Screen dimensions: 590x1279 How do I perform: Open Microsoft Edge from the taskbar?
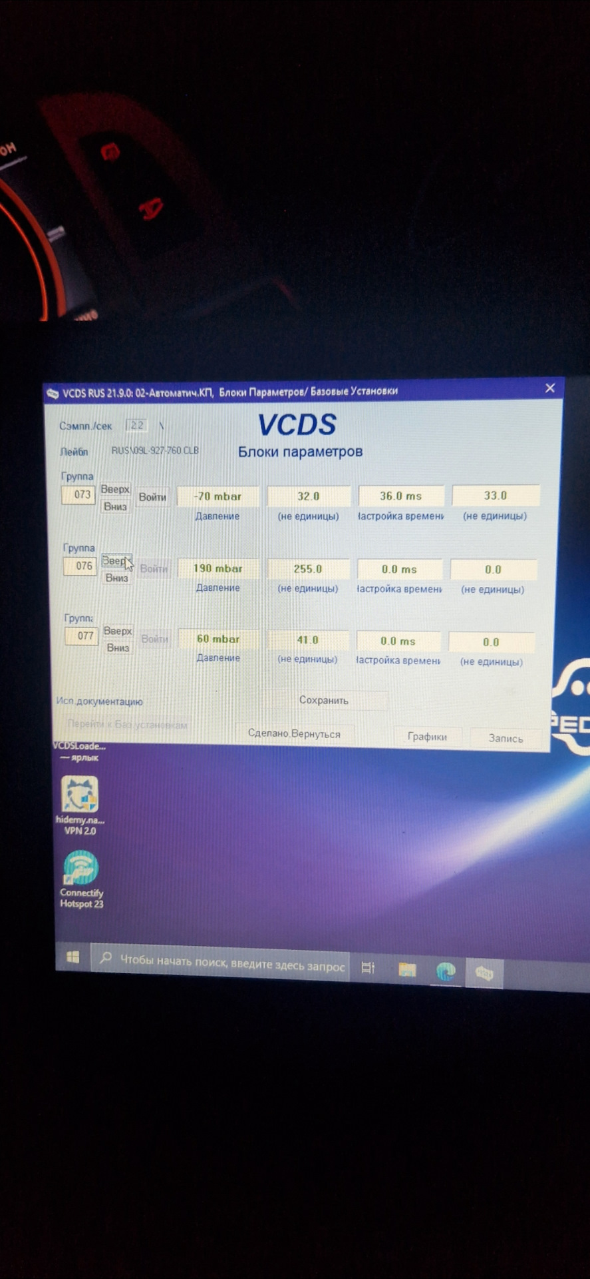[x=446, y=972]
